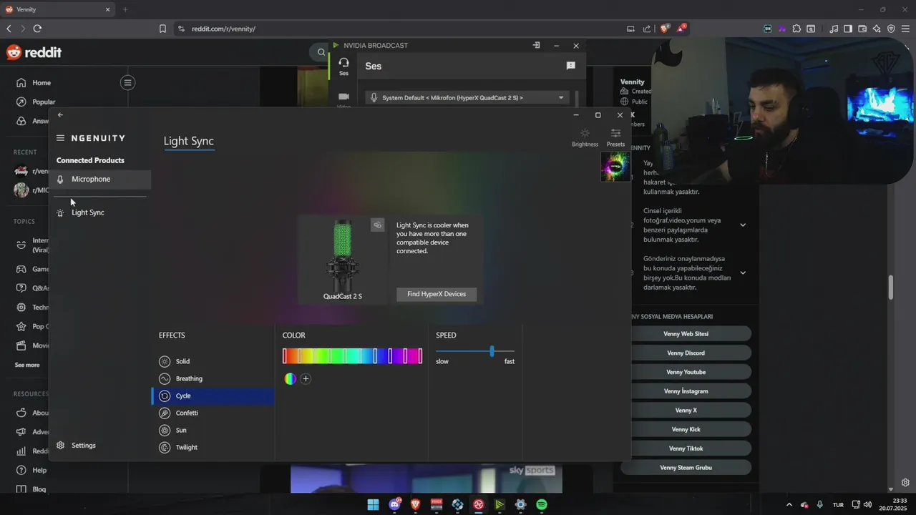916x515 pixels.
Task: Select the QuadCast 2 S device image
Action: point(343,254)
